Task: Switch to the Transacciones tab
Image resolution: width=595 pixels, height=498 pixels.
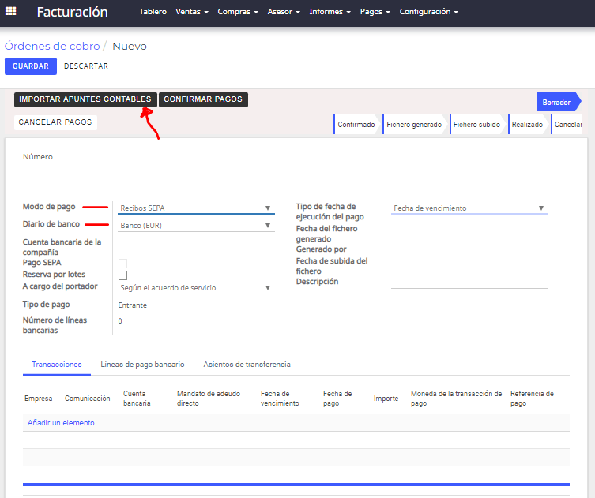Action: click(x=57, y=365)
